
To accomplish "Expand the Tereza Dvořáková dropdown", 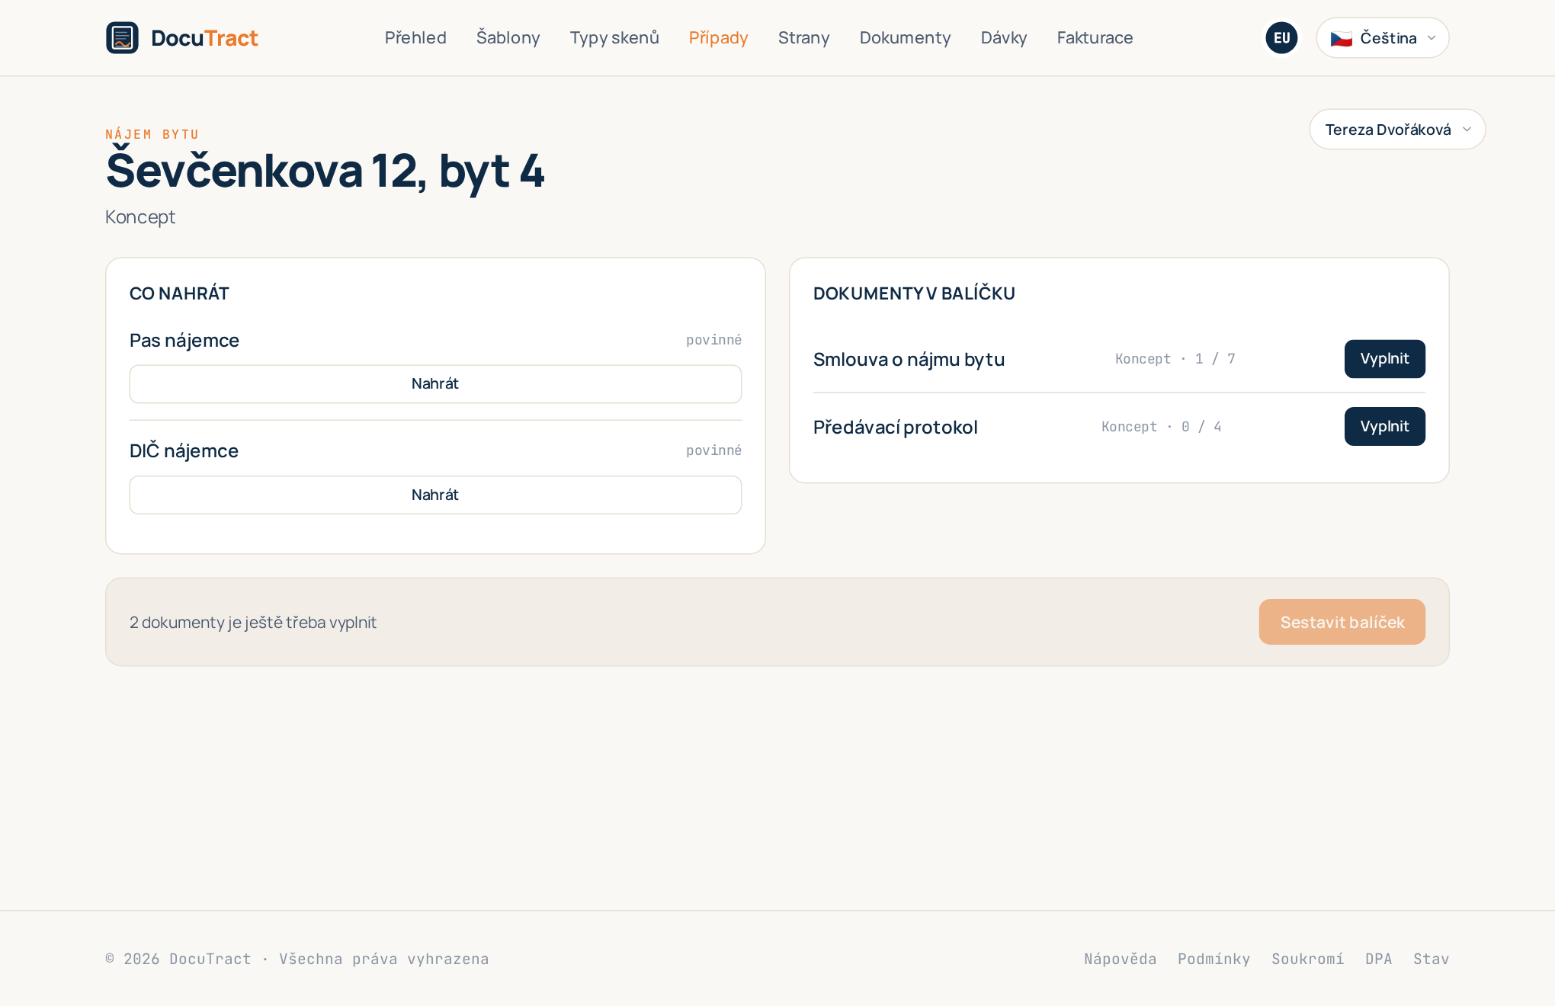I will [1397, 129].
